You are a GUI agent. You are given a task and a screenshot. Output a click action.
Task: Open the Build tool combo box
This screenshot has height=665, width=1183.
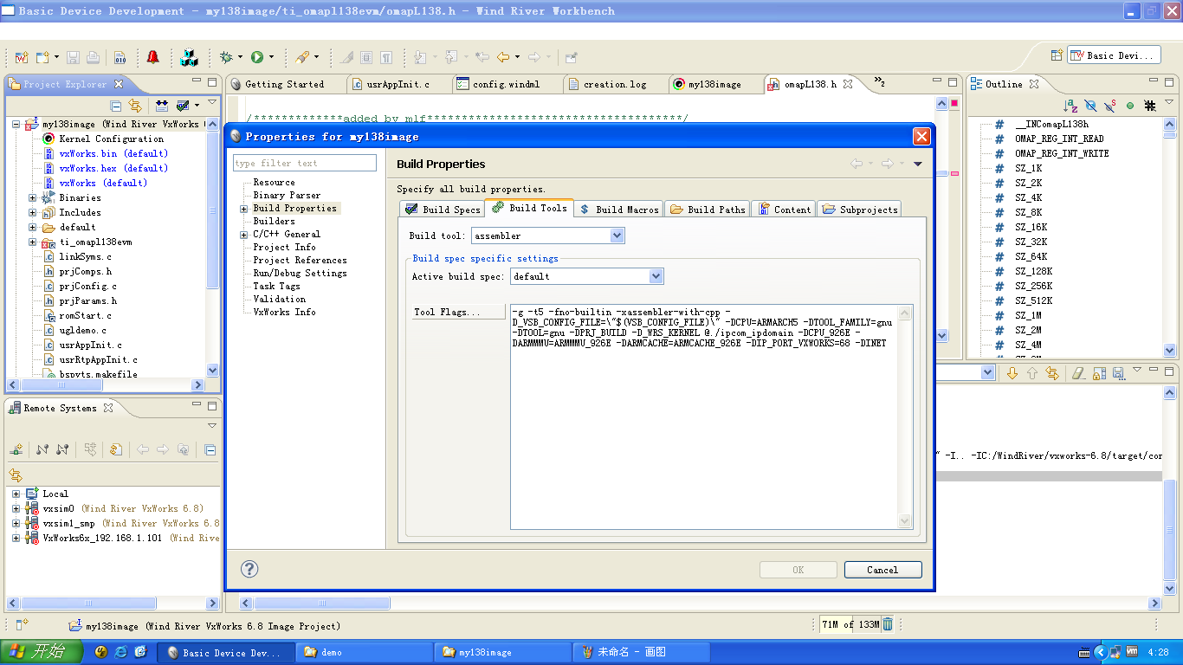tap(617, 236)
